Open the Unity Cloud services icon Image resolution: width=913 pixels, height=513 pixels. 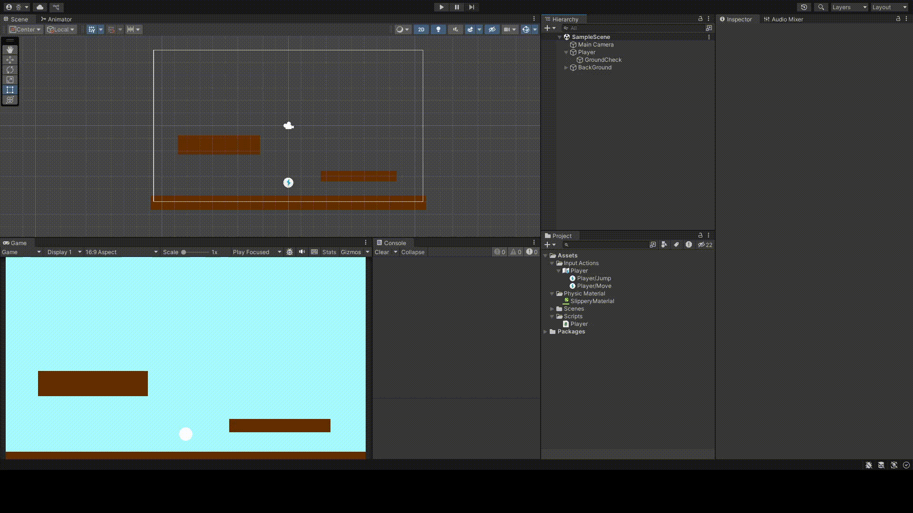tap(40, 7)
